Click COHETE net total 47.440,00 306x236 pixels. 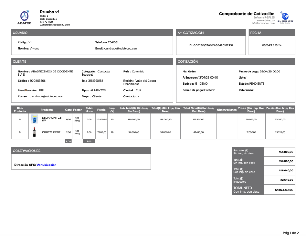pyautogui.click(x=198, y=132)
